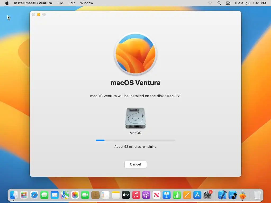Open the Mail app icon
This screenshot has width=271, height=203.
(55, 195)
